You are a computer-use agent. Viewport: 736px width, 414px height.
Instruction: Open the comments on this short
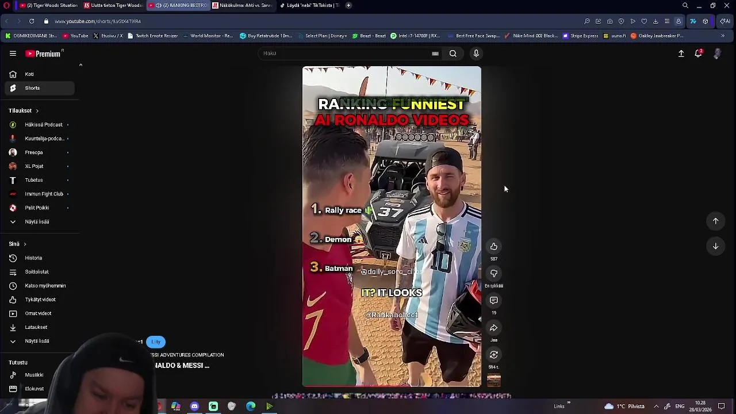coord(494,301)
